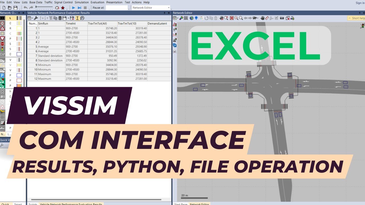Switch to the Start Page tab

coord(181,204)
